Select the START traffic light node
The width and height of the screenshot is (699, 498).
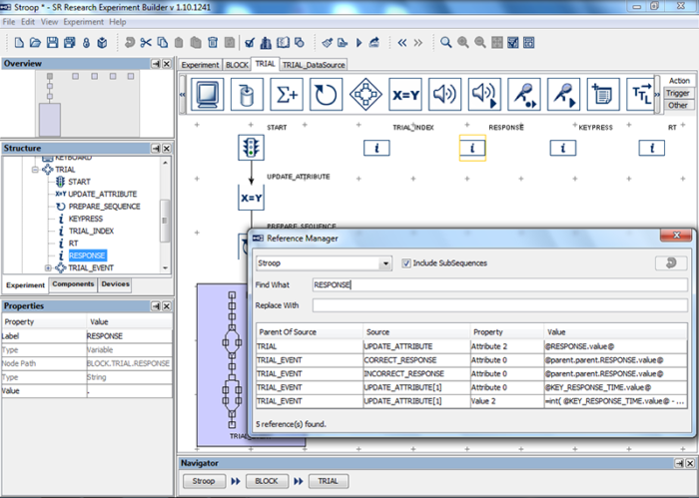(x=251, y=148)
